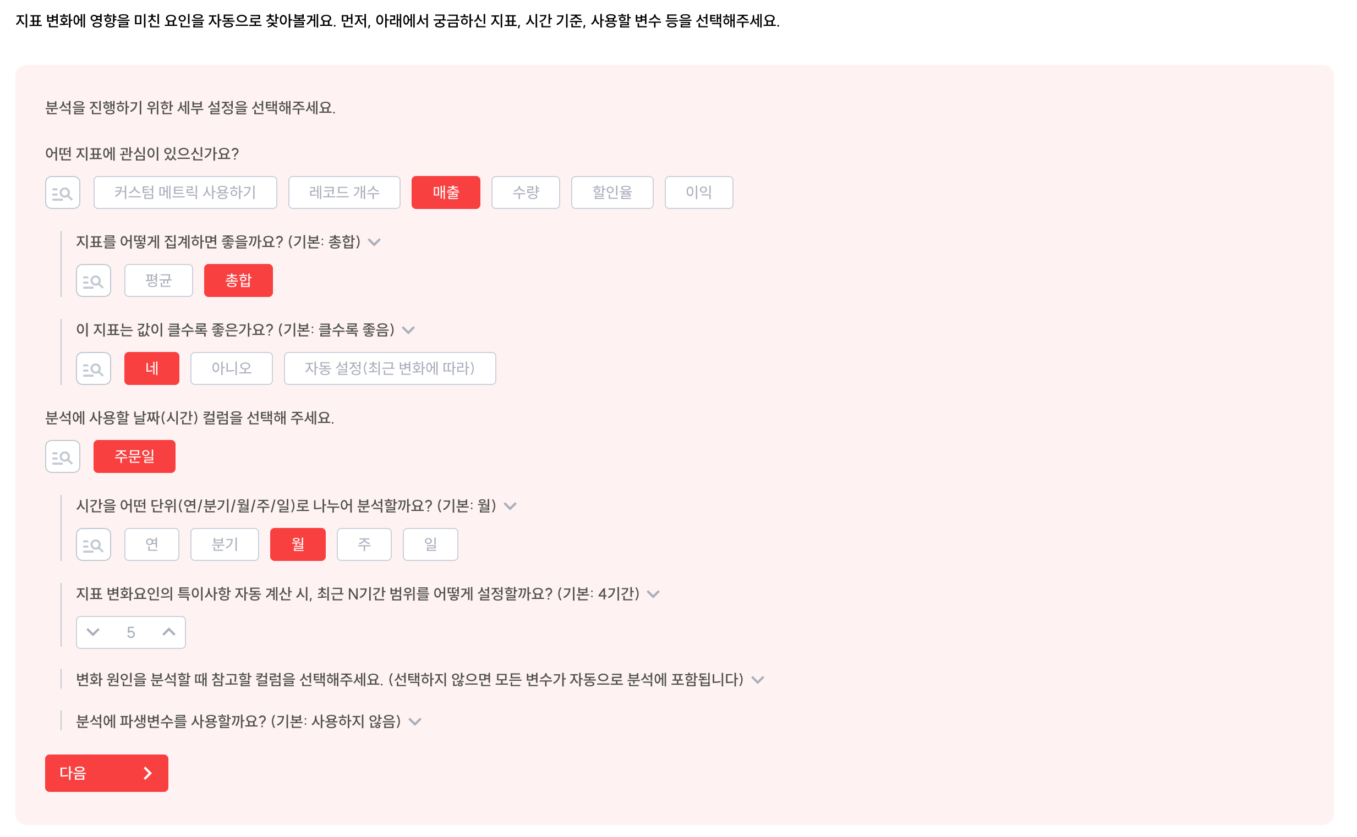Click the period number field showing 5
This screenshot has width=1357, height=837.
coord(132,633)
